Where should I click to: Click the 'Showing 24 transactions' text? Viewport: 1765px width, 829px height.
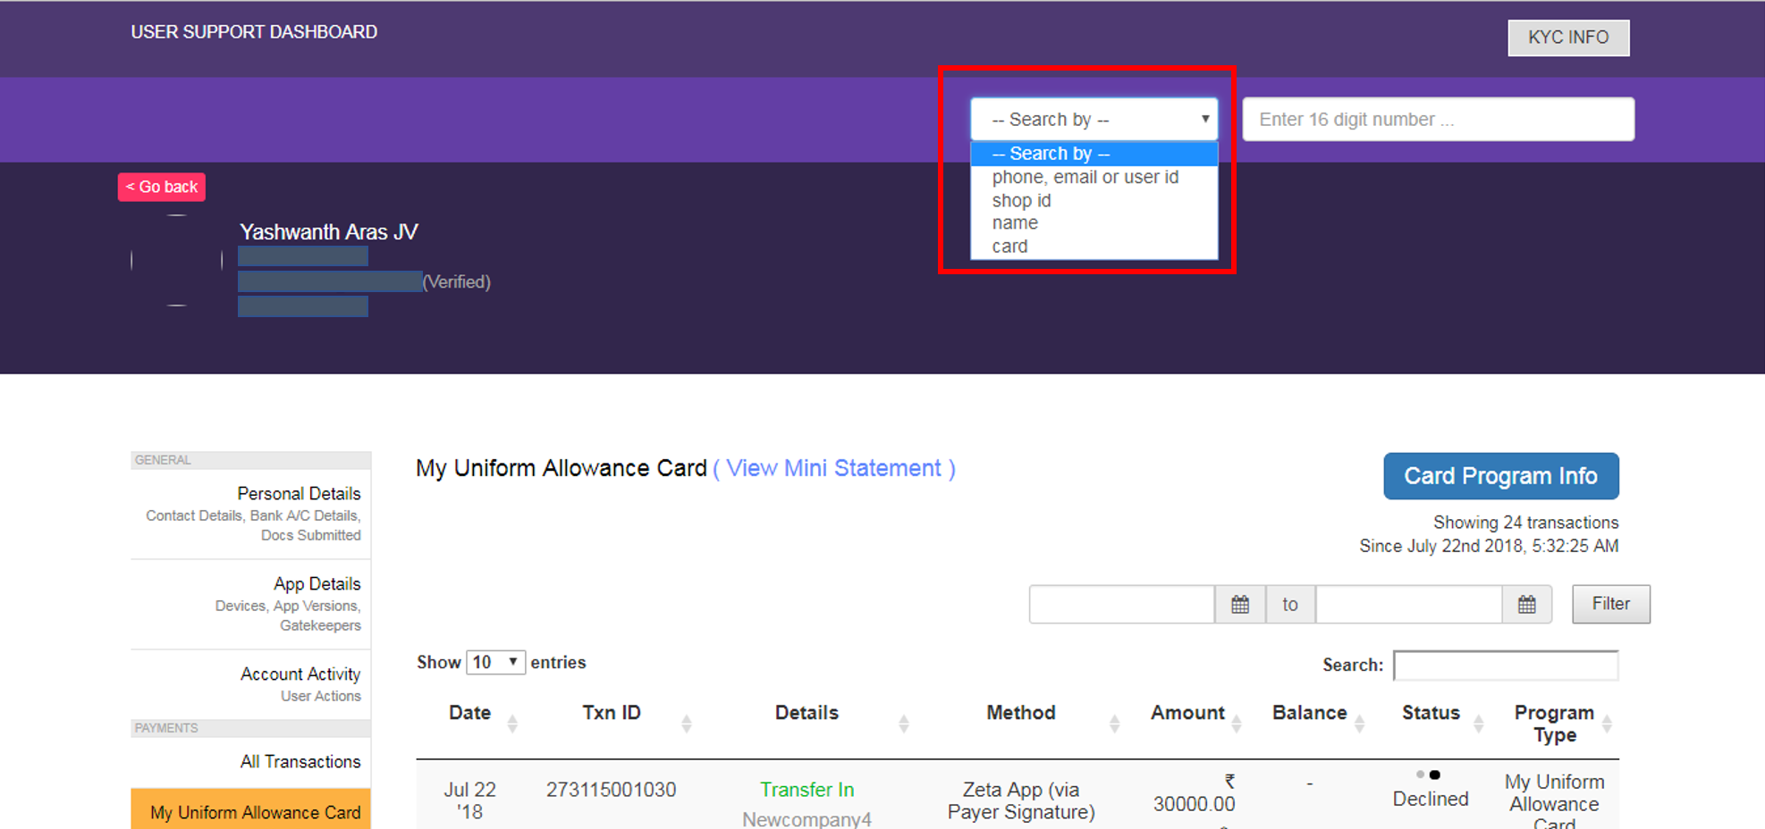[x=1525, y=523]
